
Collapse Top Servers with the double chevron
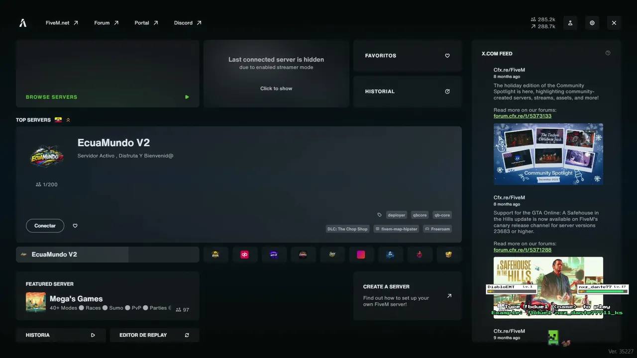68,120
